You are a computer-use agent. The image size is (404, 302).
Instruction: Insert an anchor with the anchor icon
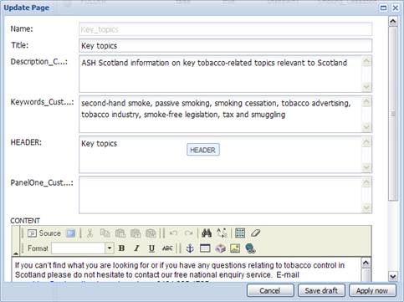190,248
